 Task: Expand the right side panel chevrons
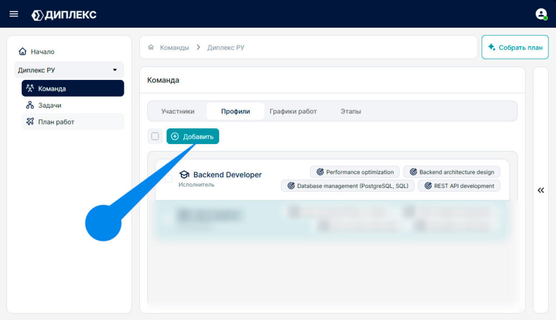point(541,191)
